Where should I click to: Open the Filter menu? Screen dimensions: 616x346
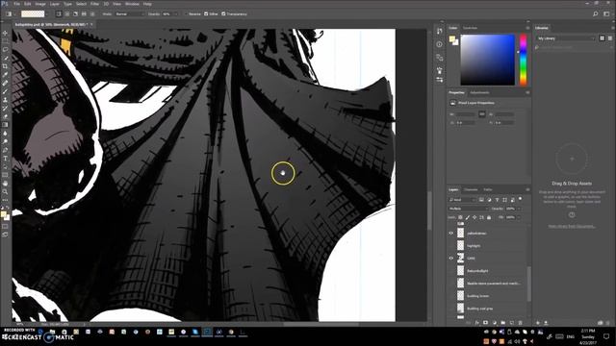point(94,4)
